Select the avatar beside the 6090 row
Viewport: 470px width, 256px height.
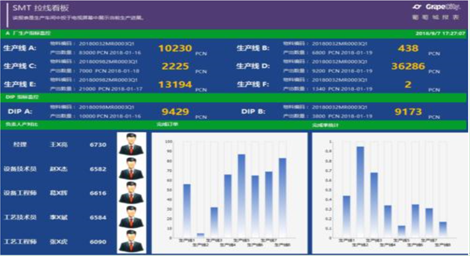coord(132,241)
